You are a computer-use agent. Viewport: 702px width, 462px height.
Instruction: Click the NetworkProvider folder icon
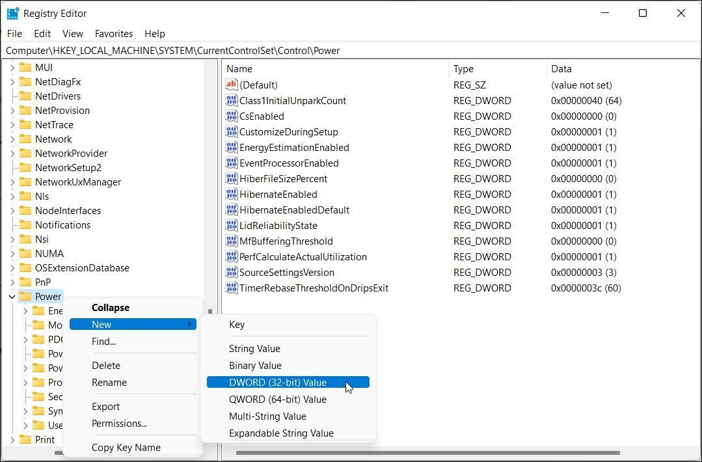click(x=25, y=154)
